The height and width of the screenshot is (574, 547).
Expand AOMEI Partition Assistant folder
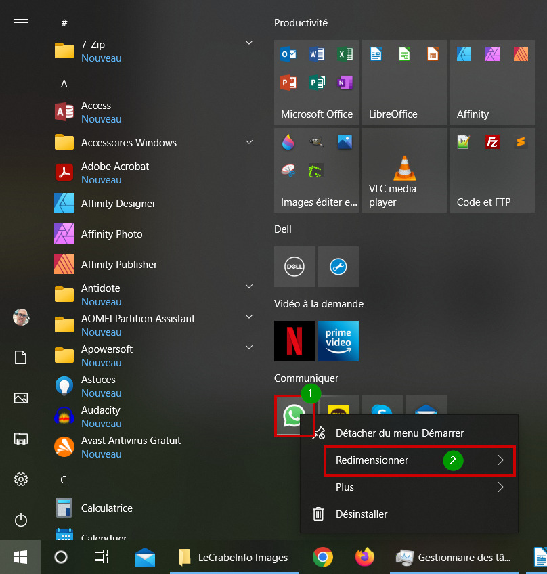249,317
